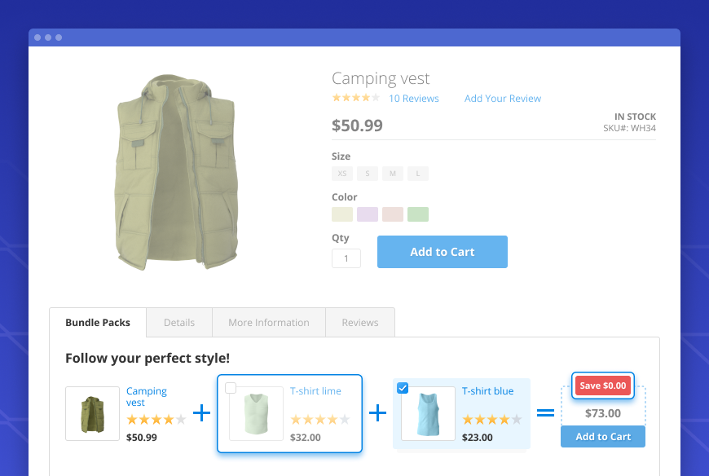Screen dimensions: 709x476
Task: Select size XS
Action: tap(342, 174)
